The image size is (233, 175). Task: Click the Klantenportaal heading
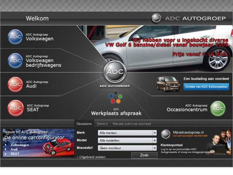coord(172,145)
